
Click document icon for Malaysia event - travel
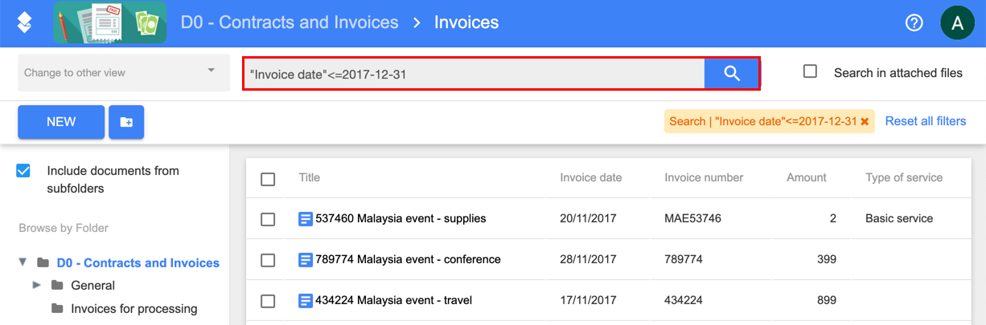tap(306, 301)
